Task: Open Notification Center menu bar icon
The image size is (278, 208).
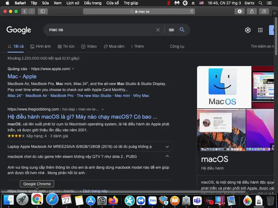Action: (x=269, y=3)
